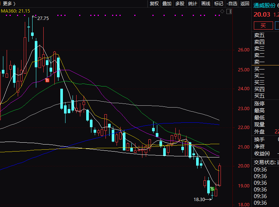Viewport: 279px width, 207px height.
Task: Click the latest red candlestick near 20.00
Action: (219, 176)
